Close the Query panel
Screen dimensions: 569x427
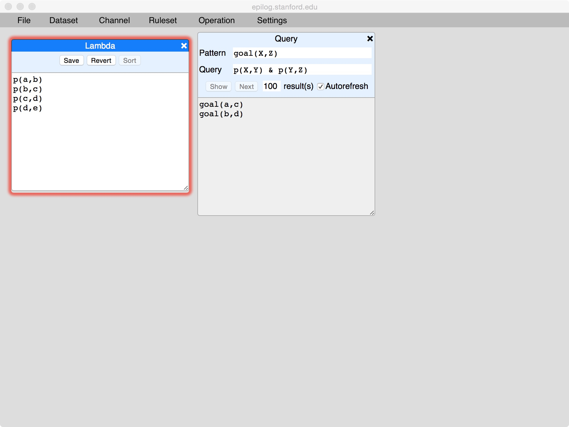point(370,39)
